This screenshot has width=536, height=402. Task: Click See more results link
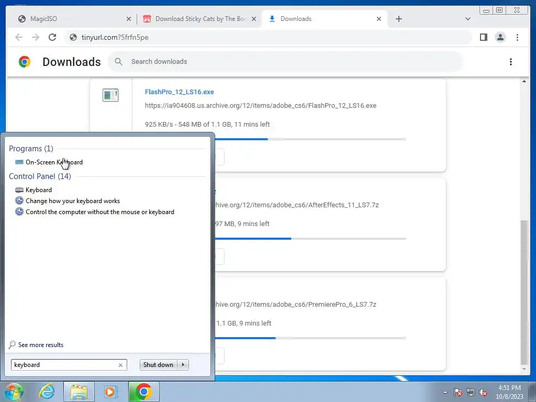point(36,344)
